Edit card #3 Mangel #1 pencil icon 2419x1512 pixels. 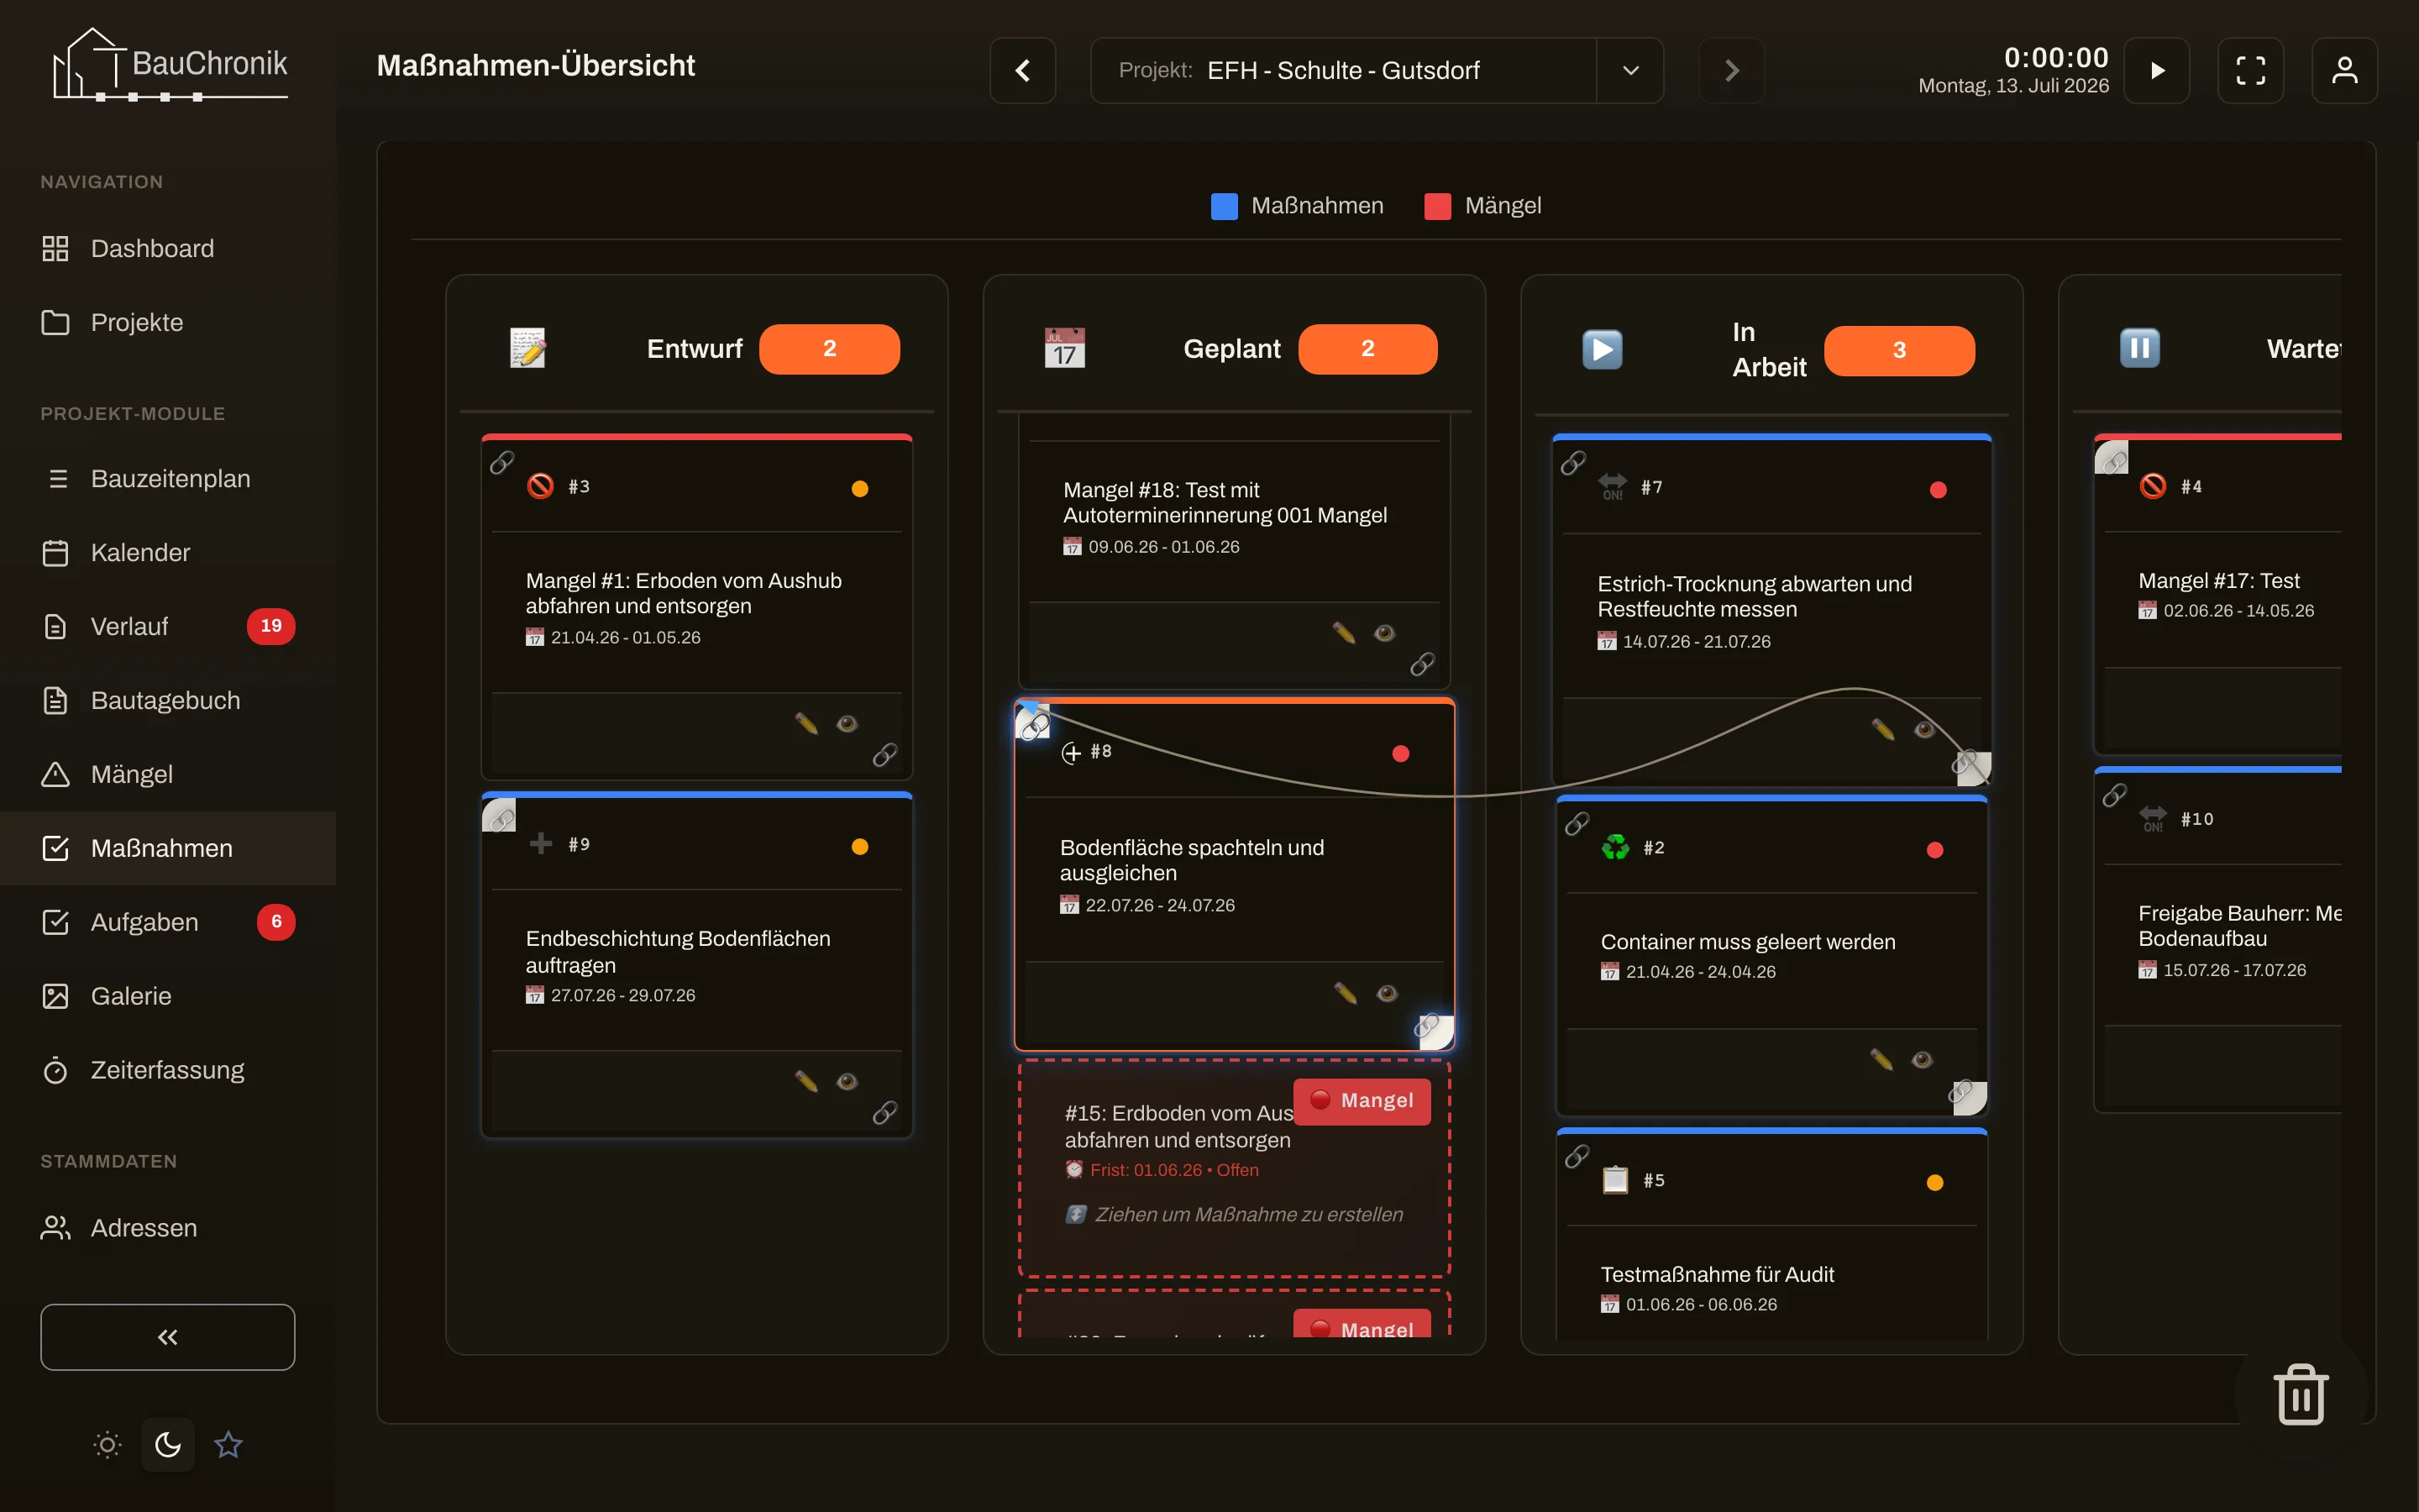click(x=805, y=723)
